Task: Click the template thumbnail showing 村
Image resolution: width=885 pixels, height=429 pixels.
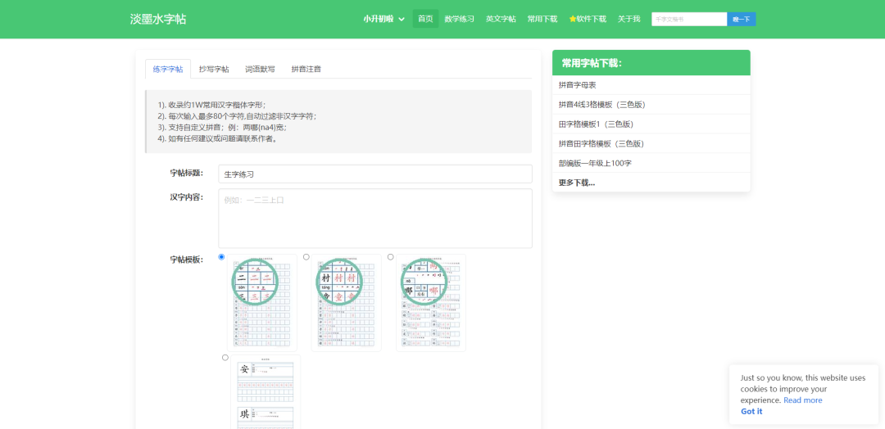Action: [347, 303]
